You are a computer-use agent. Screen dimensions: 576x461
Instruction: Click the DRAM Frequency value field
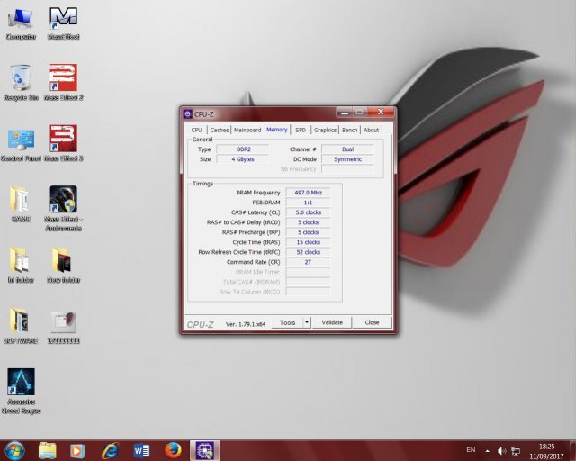point(308,193)
